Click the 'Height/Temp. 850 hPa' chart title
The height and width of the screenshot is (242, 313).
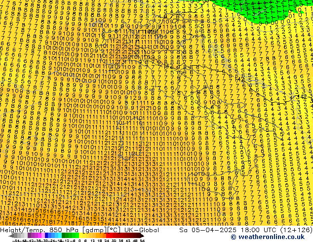coord(40,230)
